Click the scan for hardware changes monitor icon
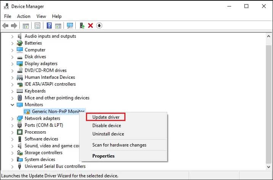Screen dimensions: 273x180 tap(70, 25)
